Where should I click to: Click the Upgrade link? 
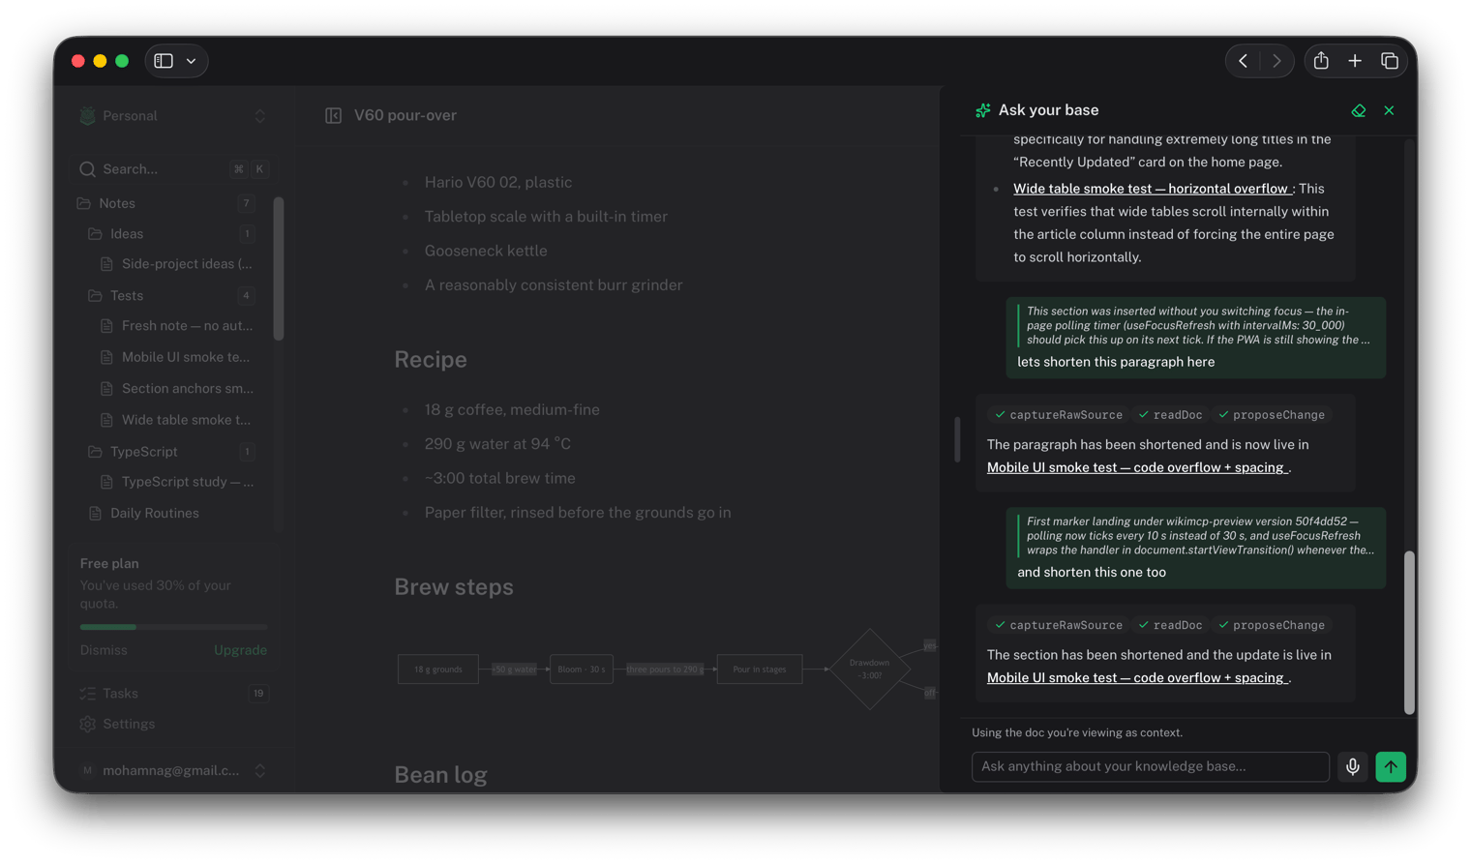[240, 650]
